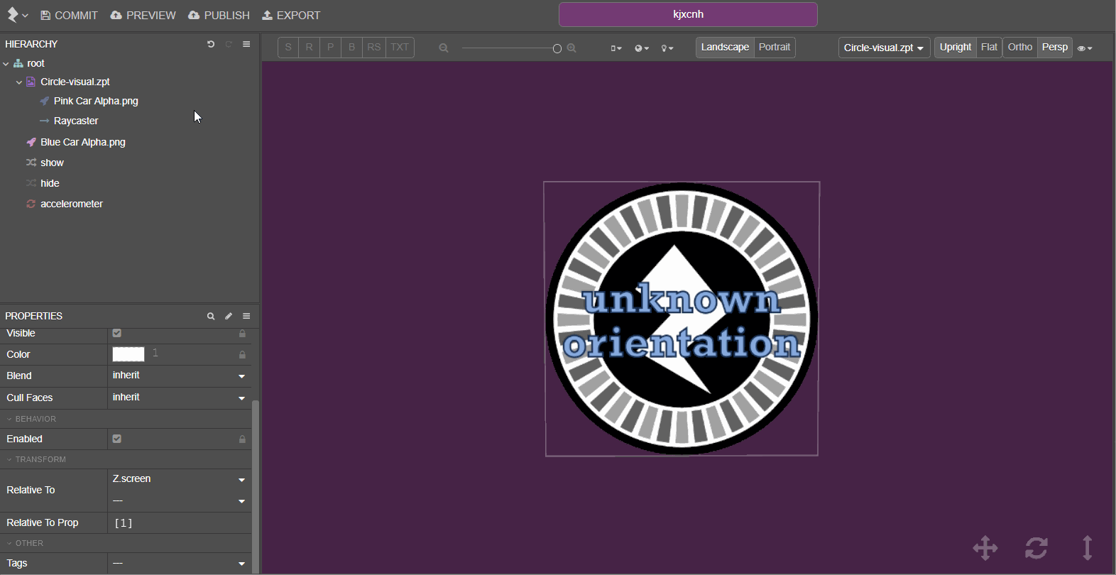Switch to Landscape orientation
The width and height of the screenshot is (1116, 575).
pos(725,48)
